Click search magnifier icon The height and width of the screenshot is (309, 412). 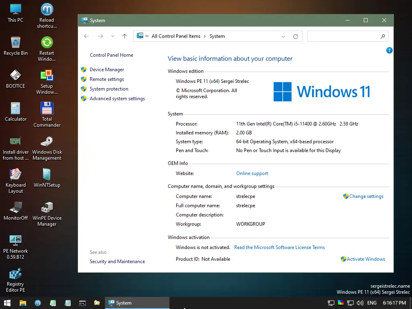[x=383, y=36]
